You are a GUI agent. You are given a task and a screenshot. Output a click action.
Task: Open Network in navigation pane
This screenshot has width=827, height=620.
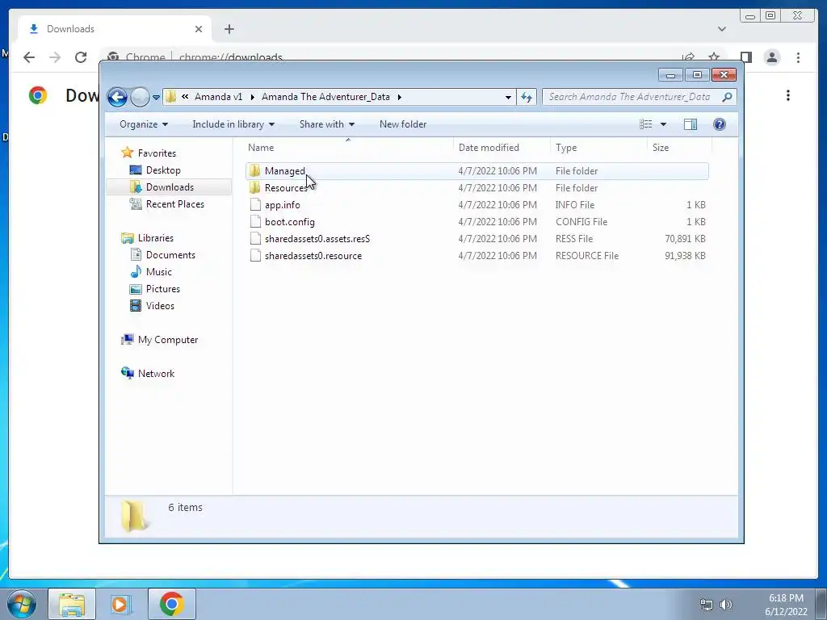pos(156,373)
